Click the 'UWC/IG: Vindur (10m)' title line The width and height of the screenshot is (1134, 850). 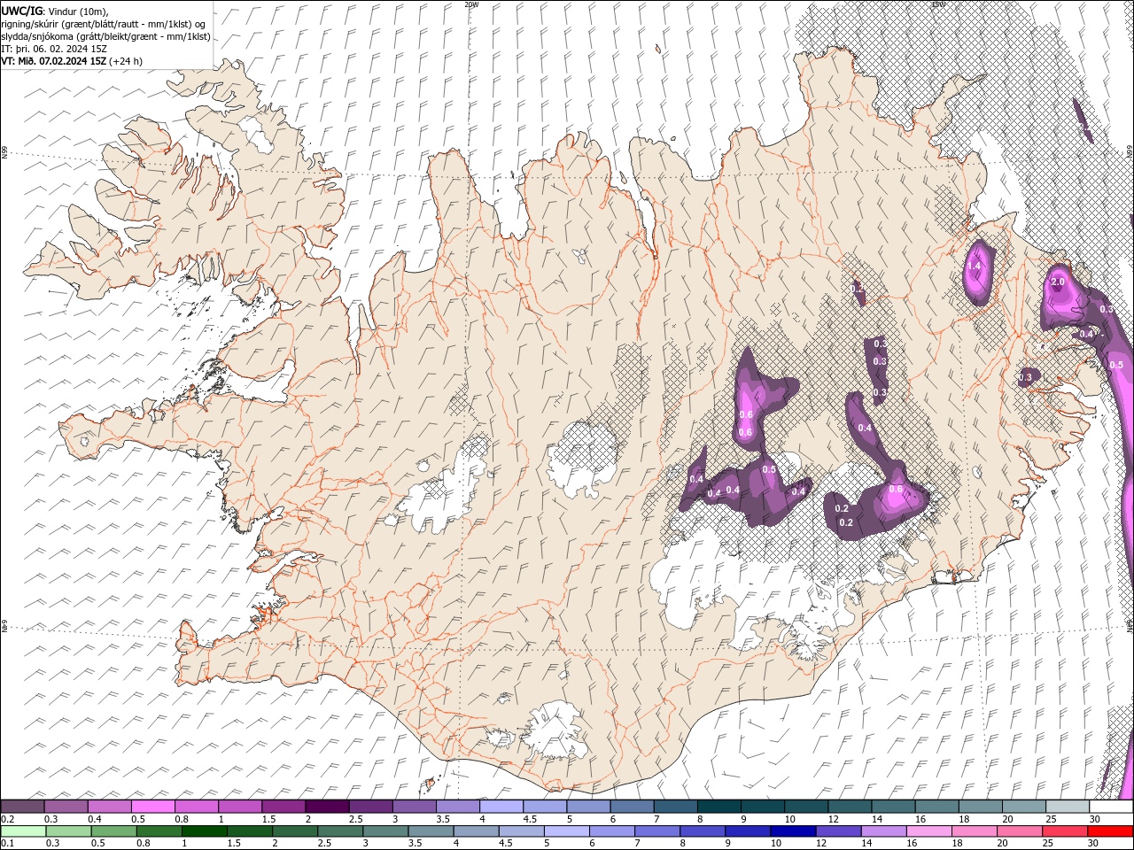pyautogui.click(x=56, y=11)
